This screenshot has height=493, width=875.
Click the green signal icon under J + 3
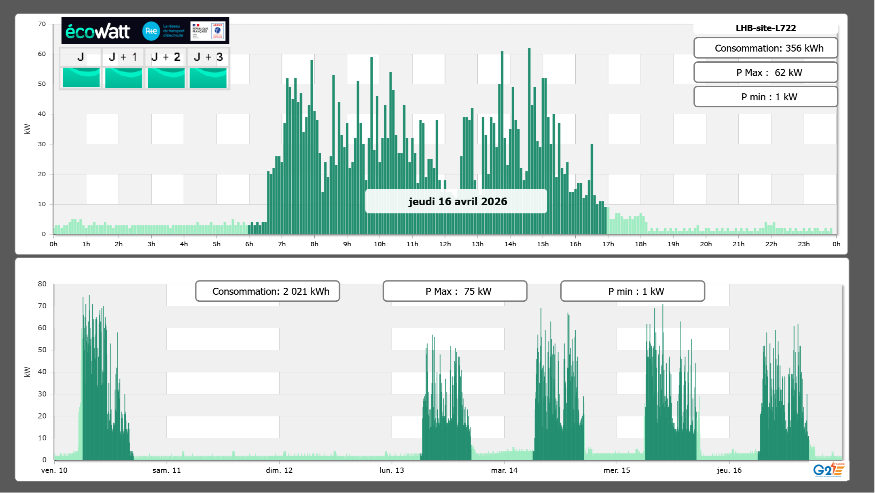208,78
